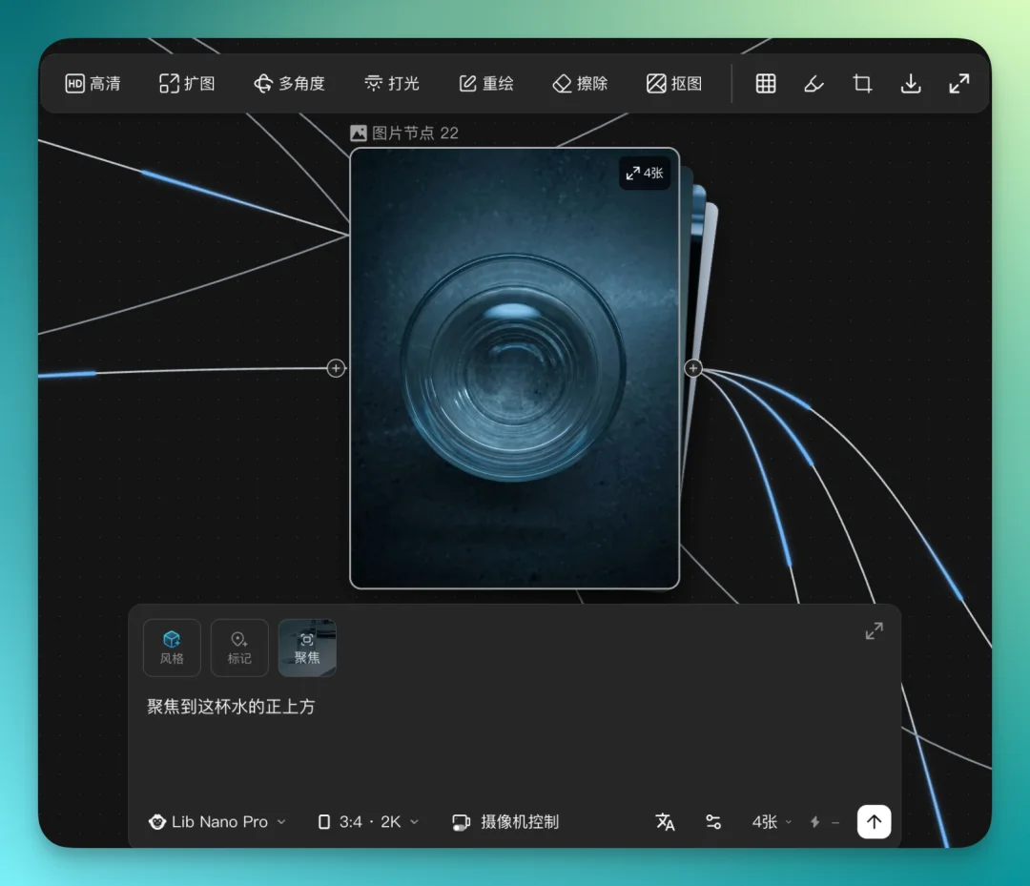Click the 聚焦 focus thumbnail
This screenshot has height=886, width=1030.
[x=307, y=648]
